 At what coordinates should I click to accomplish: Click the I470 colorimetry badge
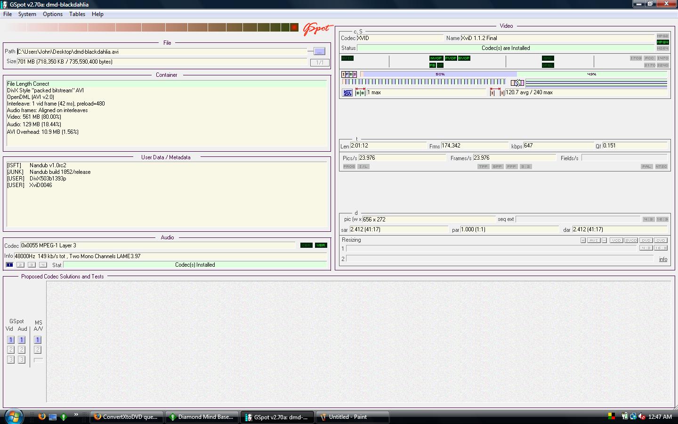662,58
